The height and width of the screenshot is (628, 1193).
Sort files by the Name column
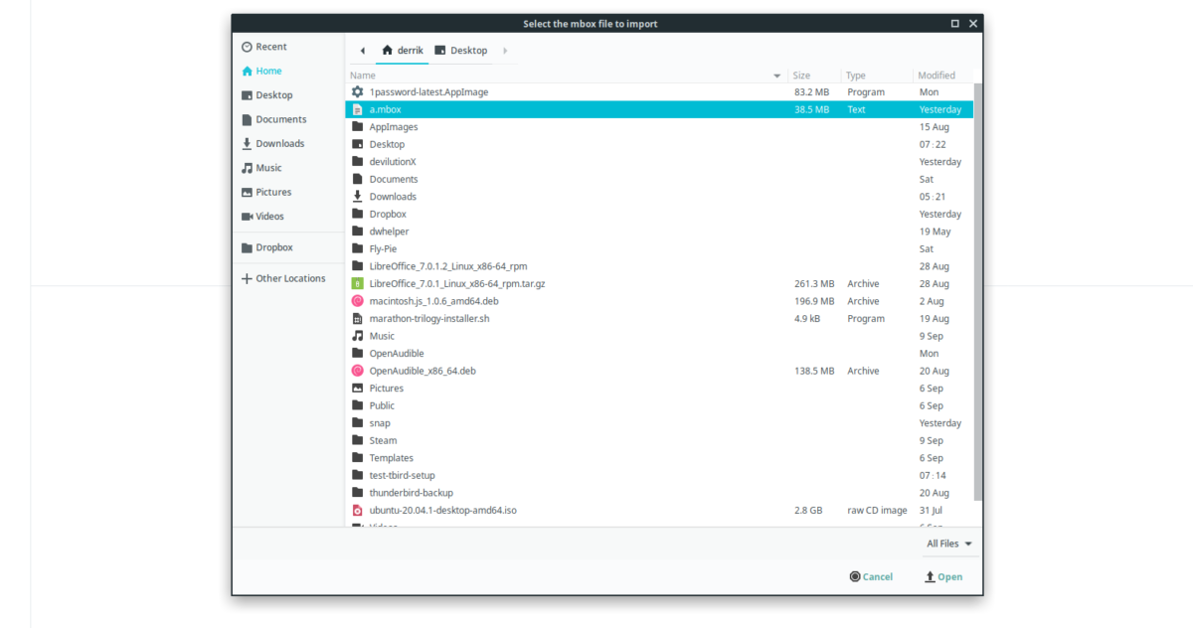coord(566,76)
